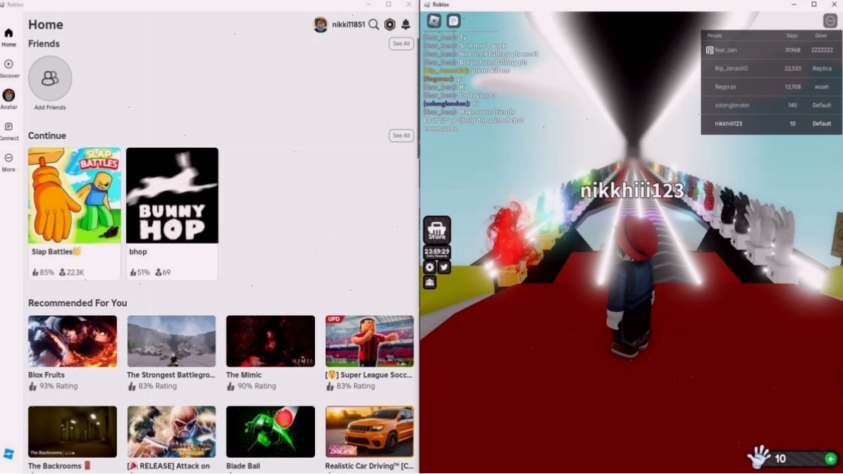Screen dimensions: 843x474
Task: Open the Home tab in sidebar
Action: point(8,37)
